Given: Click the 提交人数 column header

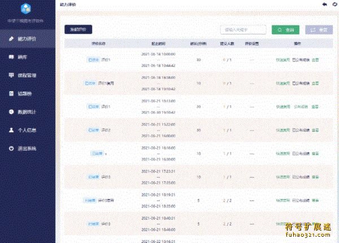Looking at the screenshot, I should pyautogui.click(x=227, y=44).
